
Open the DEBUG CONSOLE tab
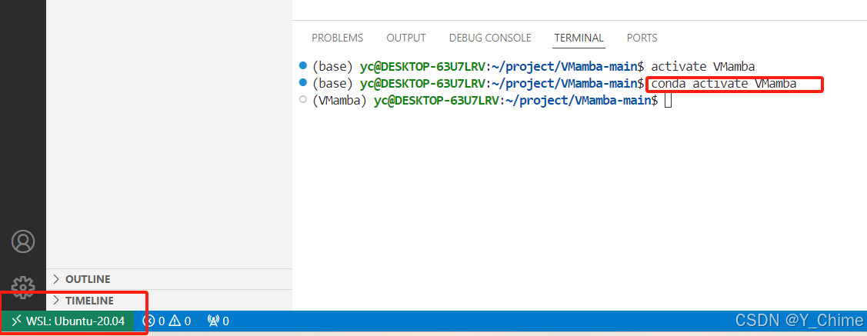(x=490, y=38)
